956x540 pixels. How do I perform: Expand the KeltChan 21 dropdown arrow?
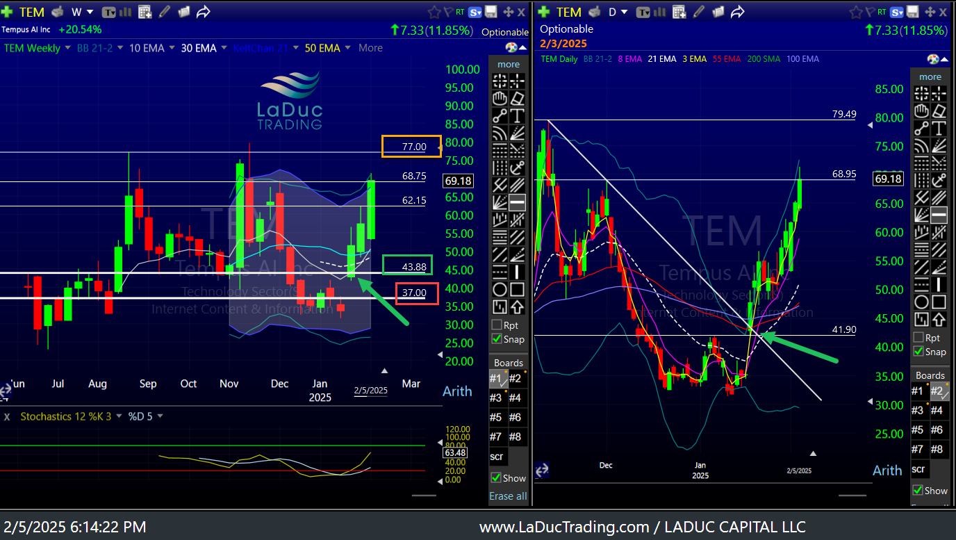click(x=295, y=48)
